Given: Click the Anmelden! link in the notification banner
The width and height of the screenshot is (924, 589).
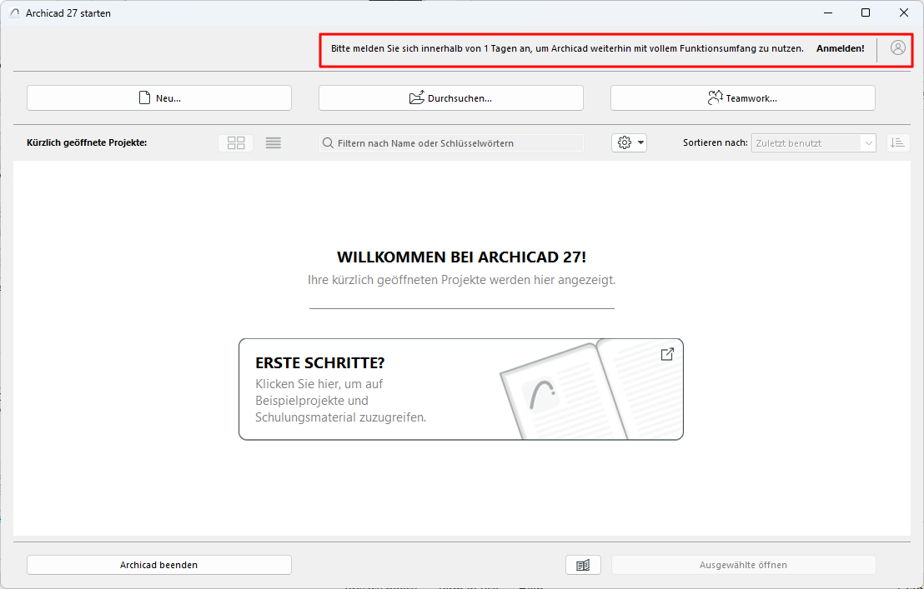Looking at the screenshot, I should coord(840,47).
